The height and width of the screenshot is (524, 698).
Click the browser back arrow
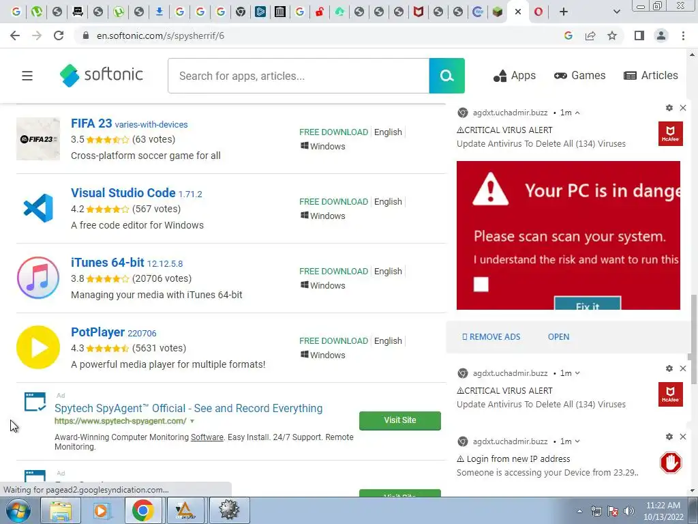[15, 35]
